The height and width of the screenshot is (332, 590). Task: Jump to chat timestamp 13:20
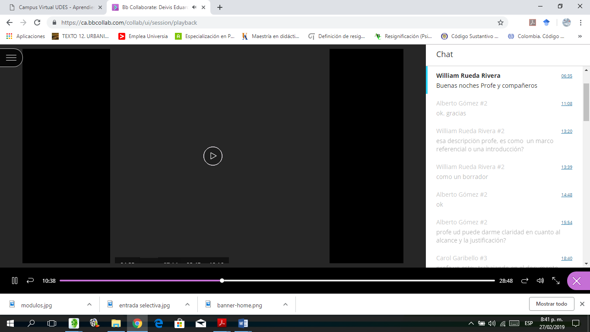567,131
